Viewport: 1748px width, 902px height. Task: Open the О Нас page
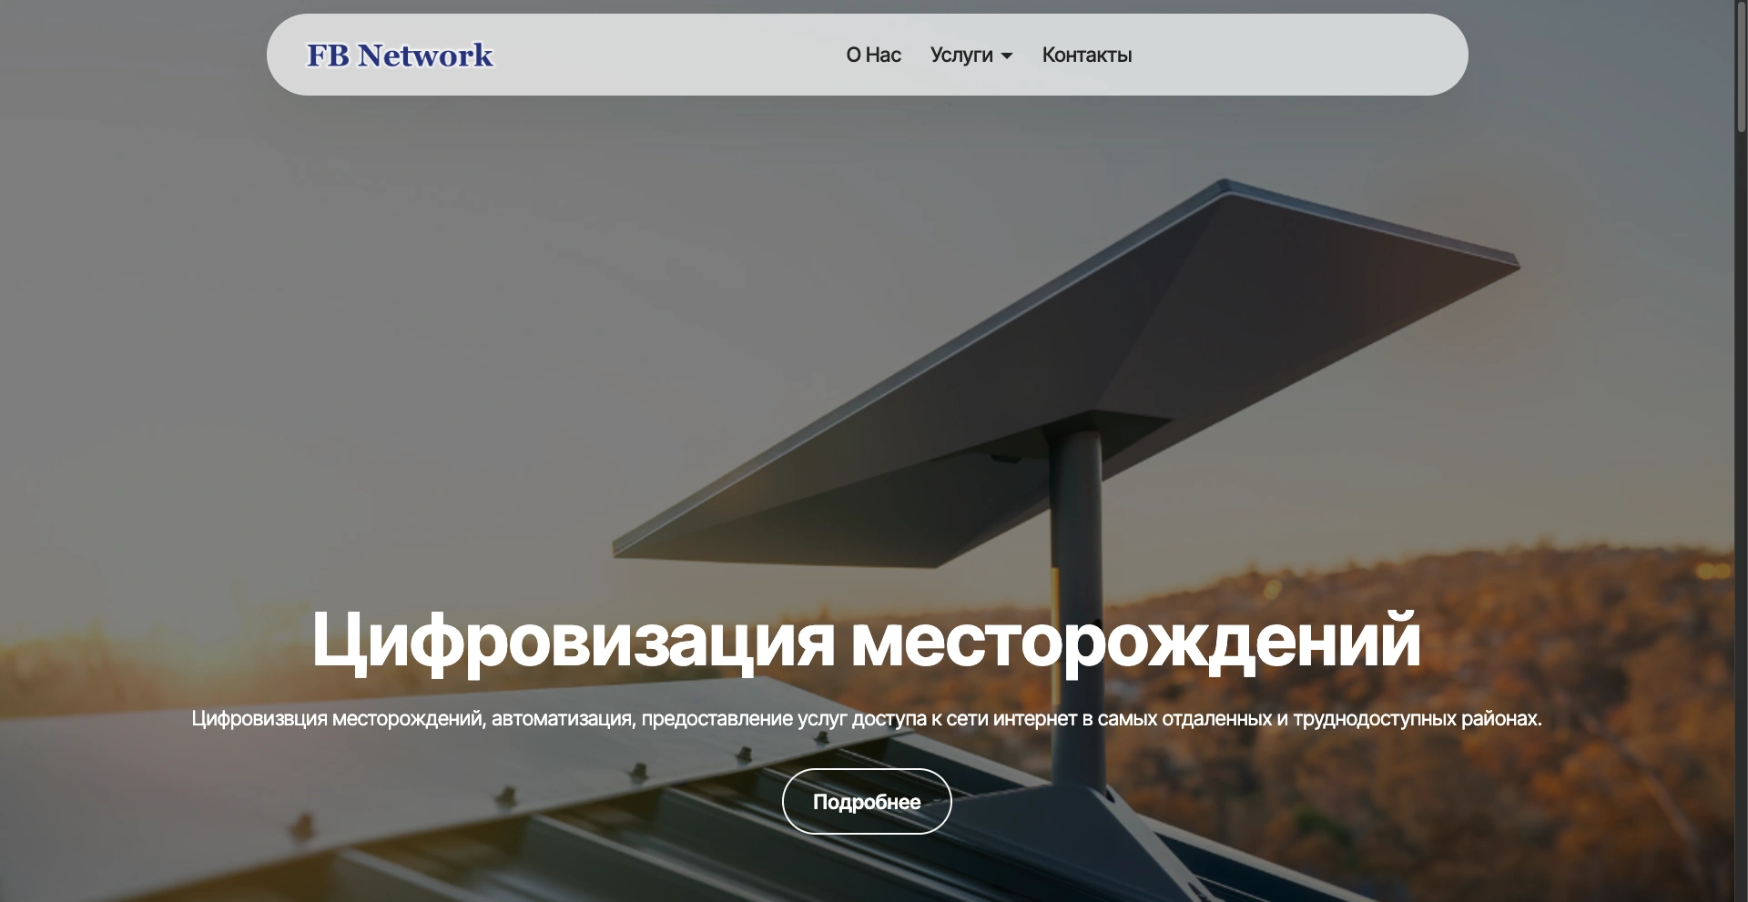[873, 55]
